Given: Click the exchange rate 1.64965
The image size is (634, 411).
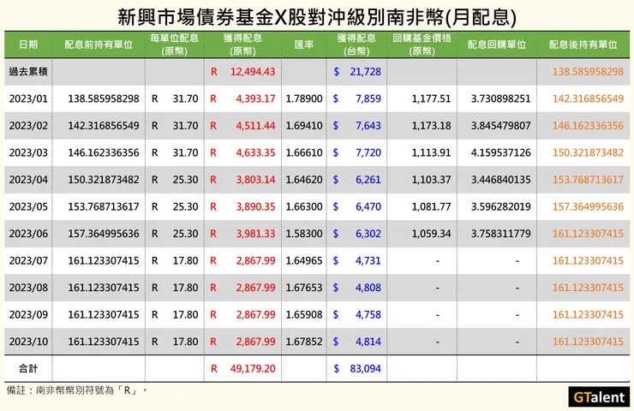Looking at the screenshot, I should click(x=304, y=260).
